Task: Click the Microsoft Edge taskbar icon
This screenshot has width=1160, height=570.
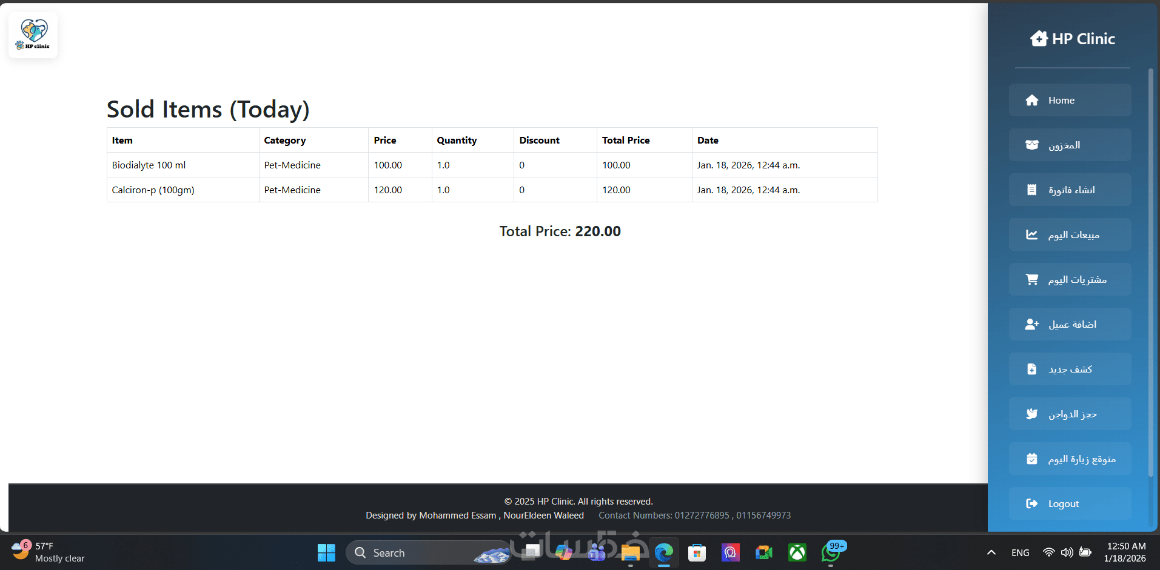Action: pos(664,553)
